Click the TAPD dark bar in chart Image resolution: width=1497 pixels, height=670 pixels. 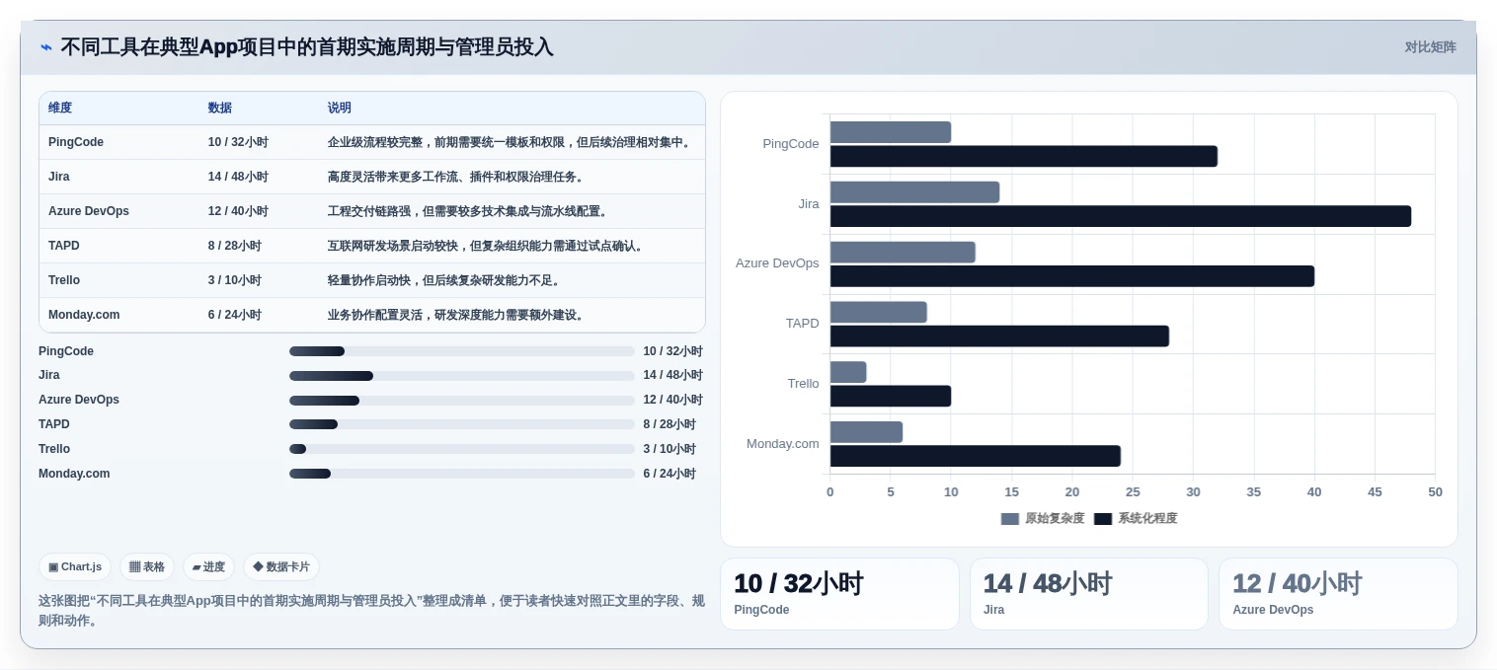tap(999, 336)
